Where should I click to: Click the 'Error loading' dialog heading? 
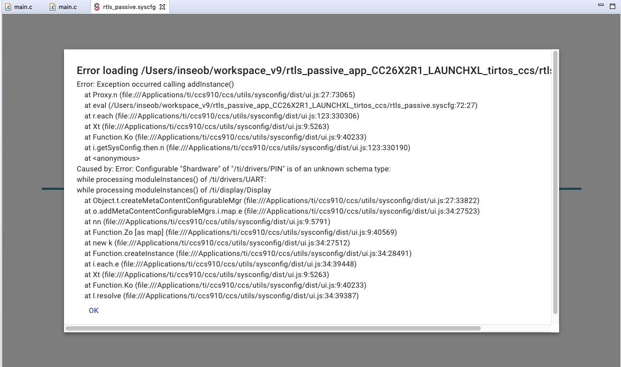[314, 70]
